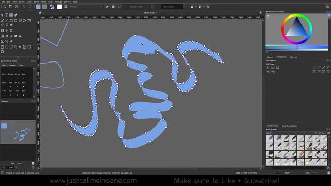
Task: Select the Bezier Curve tool
Action: [29, 21]
